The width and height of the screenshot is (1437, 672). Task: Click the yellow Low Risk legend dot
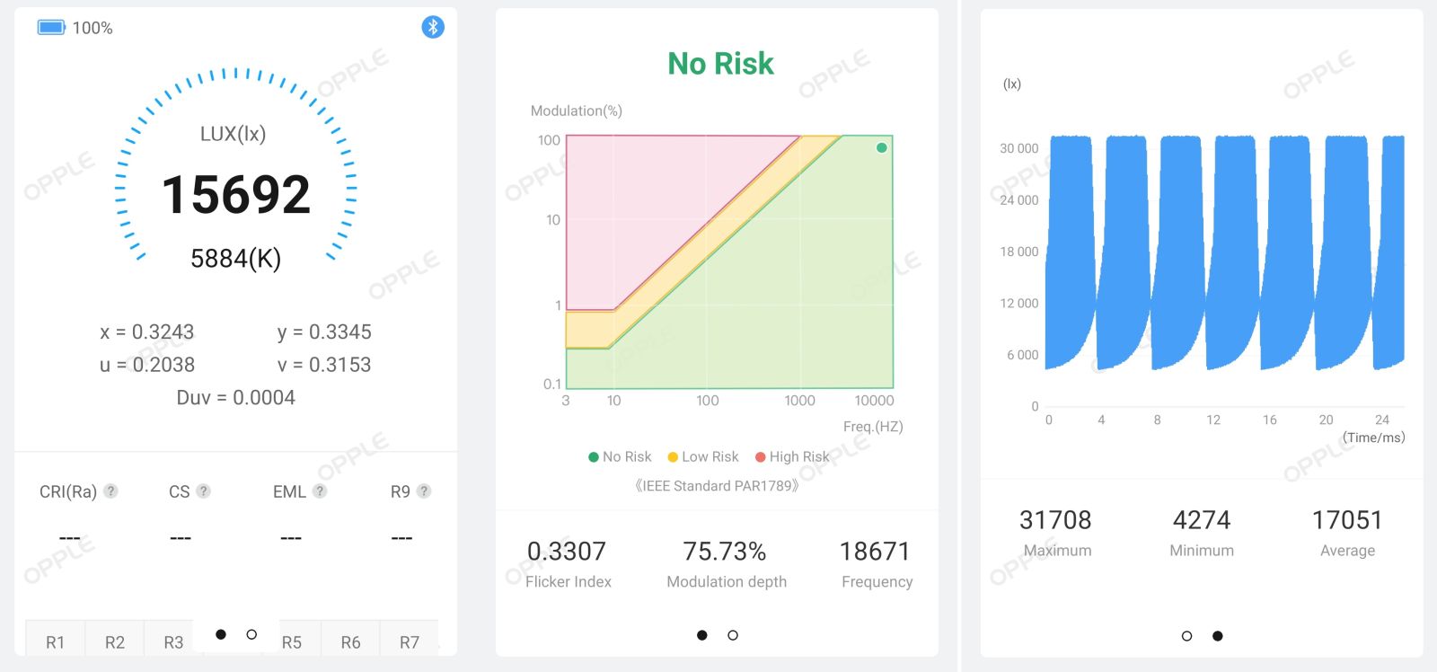[x=673, y=457]
